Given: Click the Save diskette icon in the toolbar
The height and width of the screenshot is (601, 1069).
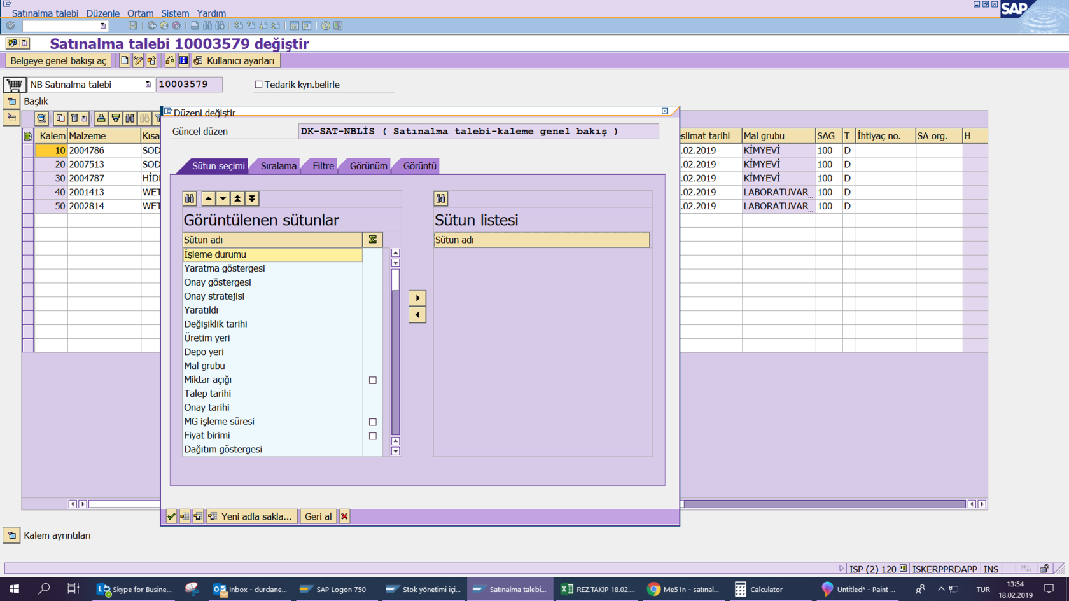Looking at the screenshot, I should coord(132,26).
